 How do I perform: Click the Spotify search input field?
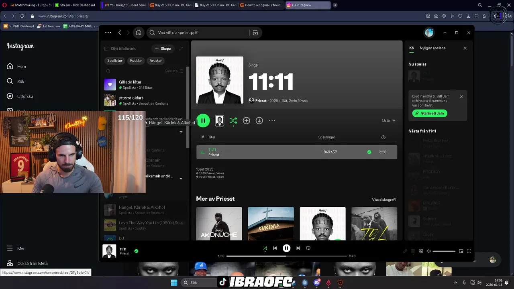tap(200, 33)
